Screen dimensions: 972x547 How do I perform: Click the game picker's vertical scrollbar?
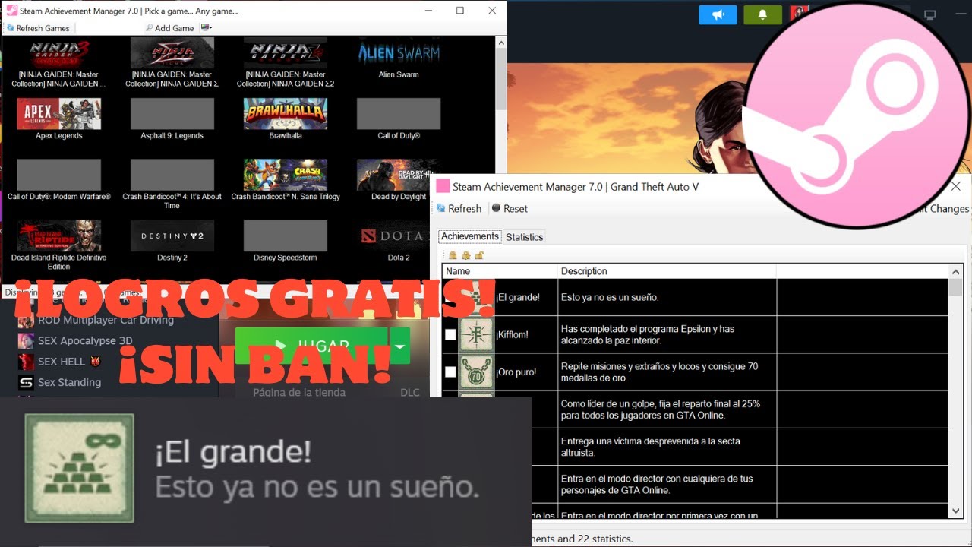click(500, 80)
